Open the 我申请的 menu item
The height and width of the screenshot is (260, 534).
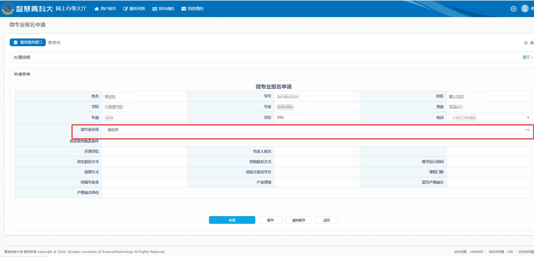pos(166,9)
